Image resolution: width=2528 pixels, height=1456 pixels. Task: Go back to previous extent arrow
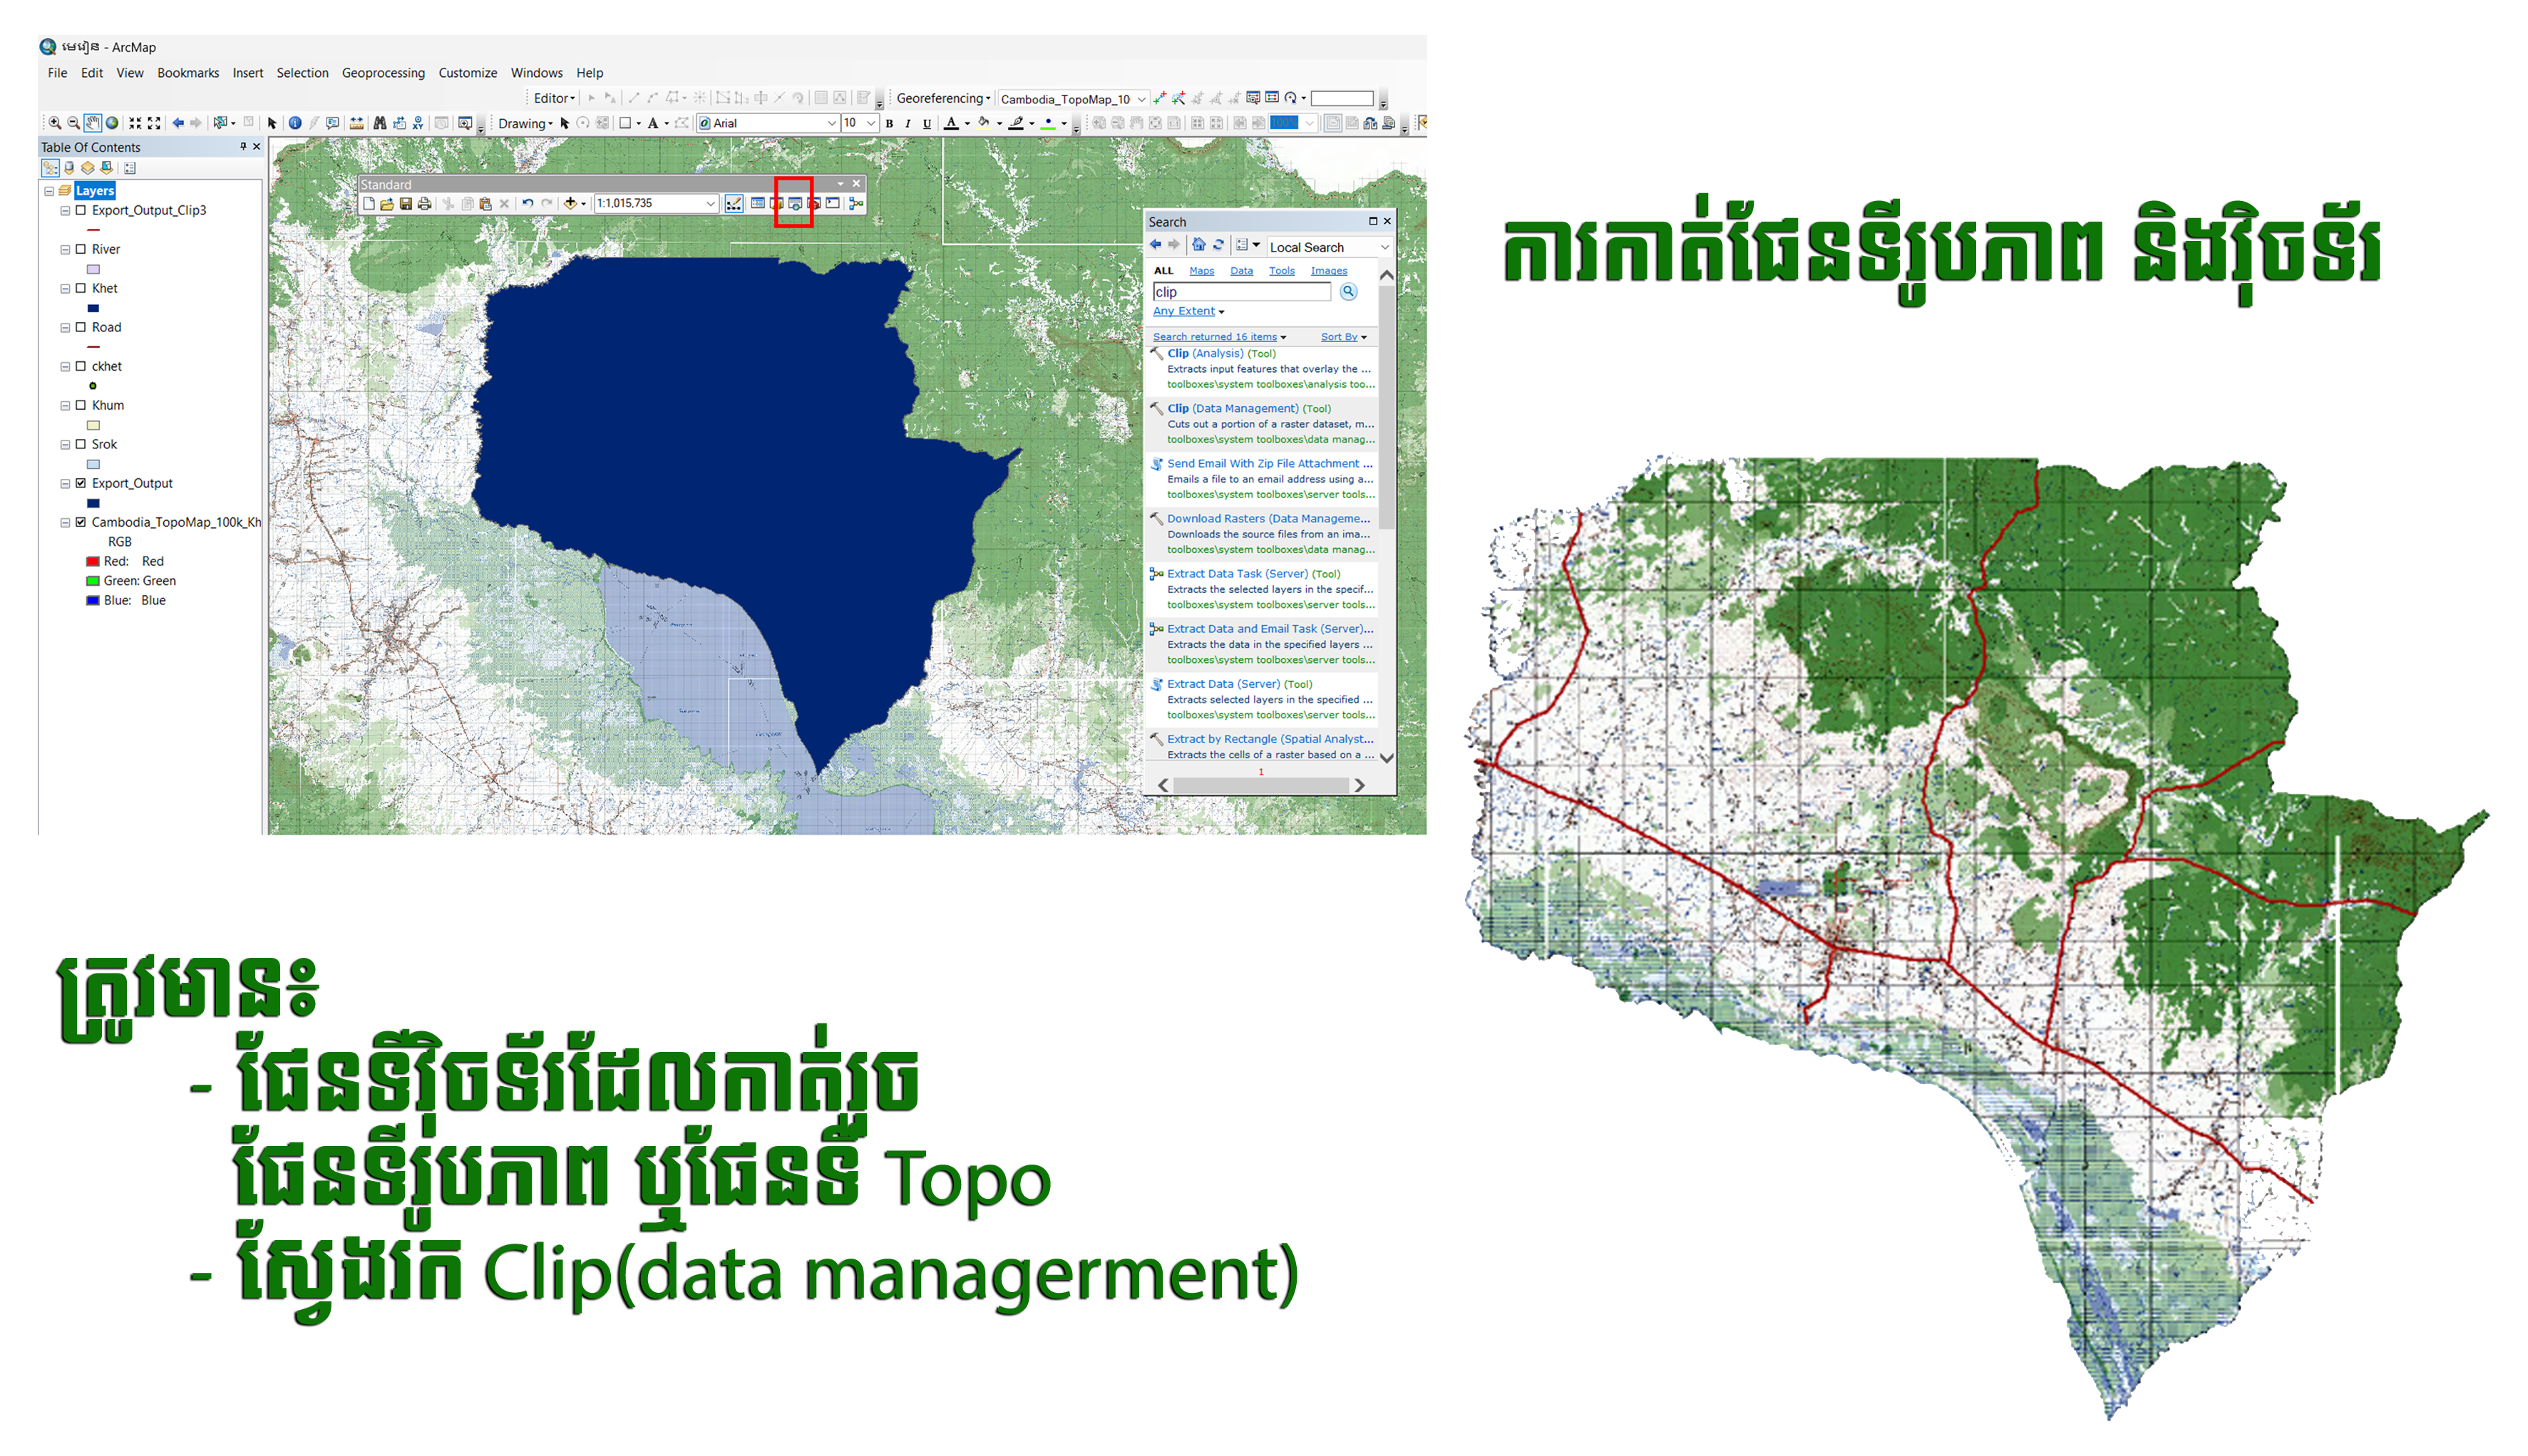tap(178, 123)
